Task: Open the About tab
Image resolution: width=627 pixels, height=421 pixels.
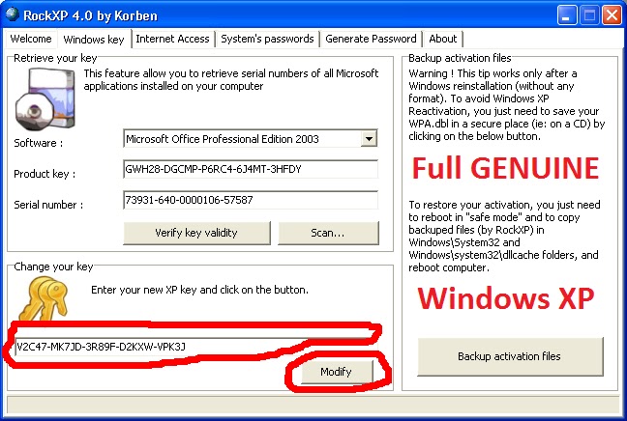Action: coord(442,39)
